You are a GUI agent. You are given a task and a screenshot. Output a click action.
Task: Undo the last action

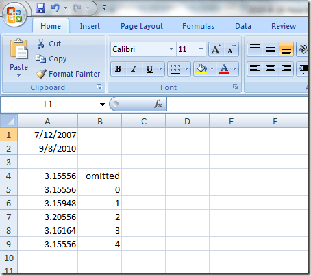[55, 8]
